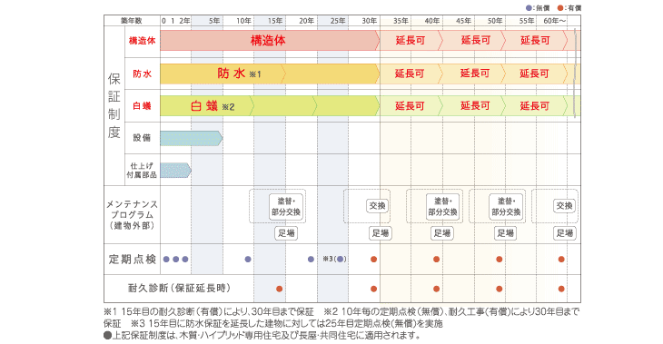Click the 無償 blue legend dot

pos(529,7)
